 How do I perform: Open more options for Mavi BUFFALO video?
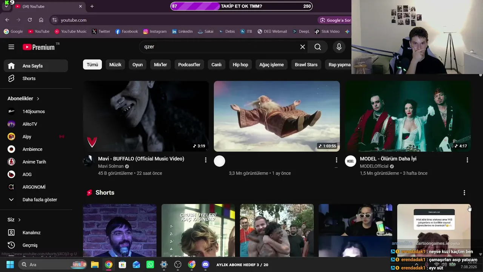(x=206, y=160)
